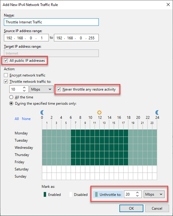
Task: Select During the specified time periods only
Action: click(11, 103)
